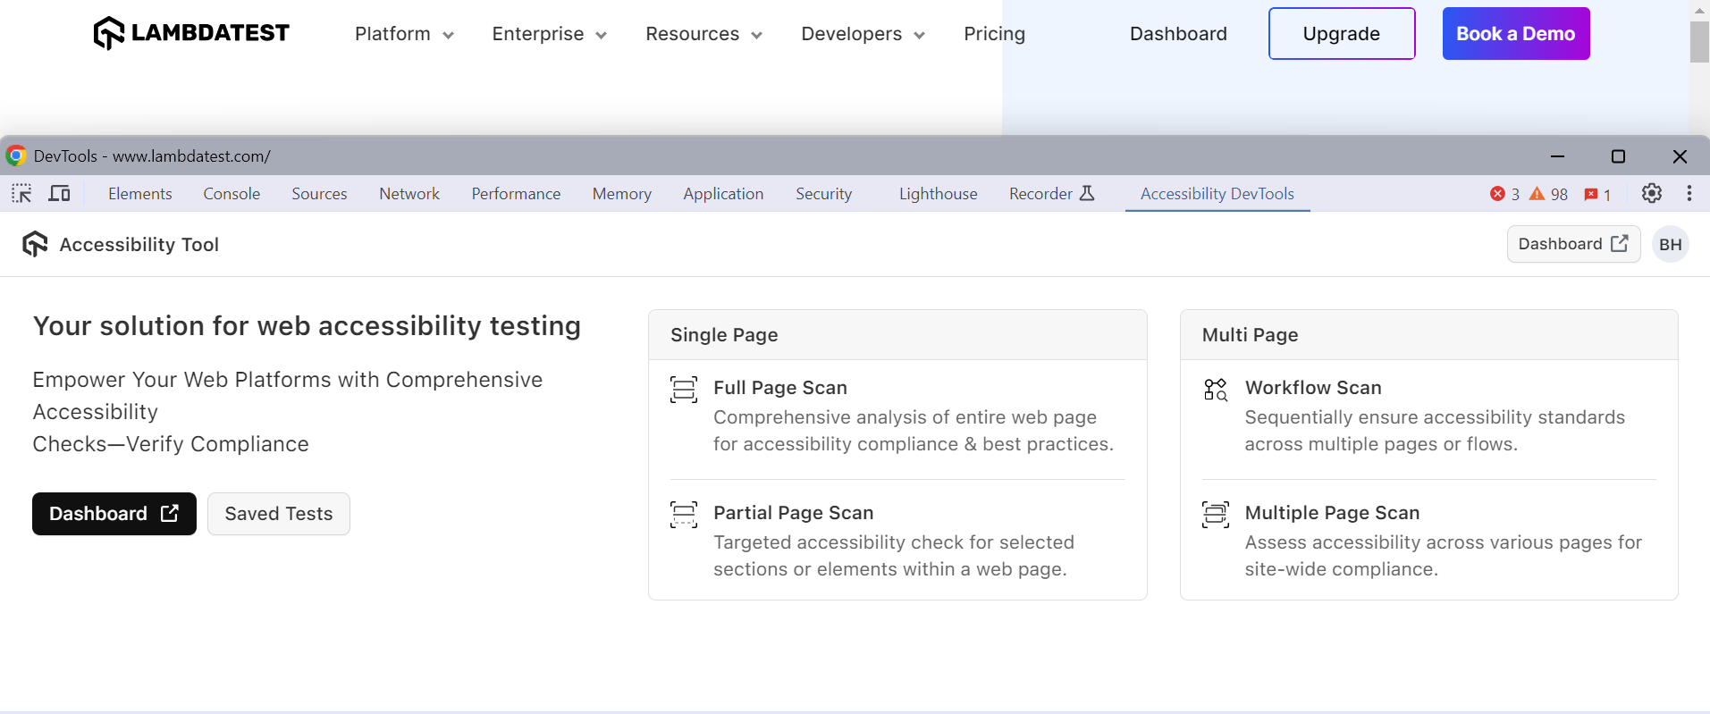
Task: Open the BH user avatar menu
Action: tap(1670, 244)
